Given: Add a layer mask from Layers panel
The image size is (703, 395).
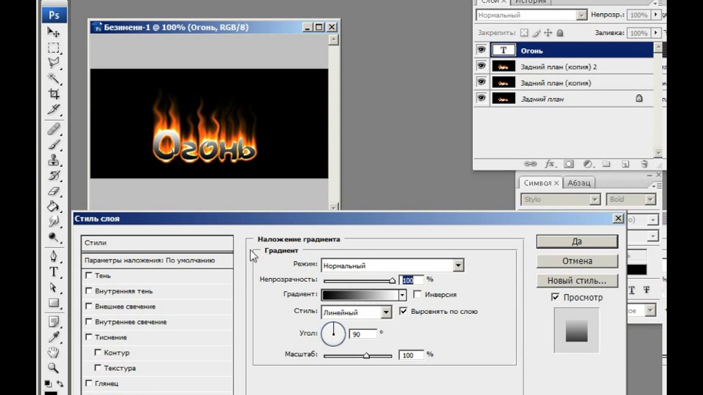Looking at the screenshot, I should click(569, 164).
